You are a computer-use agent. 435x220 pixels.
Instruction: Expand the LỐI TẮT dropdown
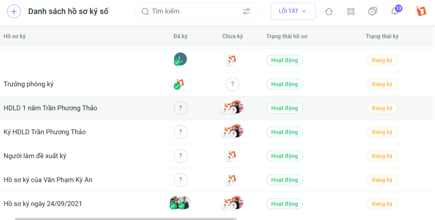[x=293, y=11]
